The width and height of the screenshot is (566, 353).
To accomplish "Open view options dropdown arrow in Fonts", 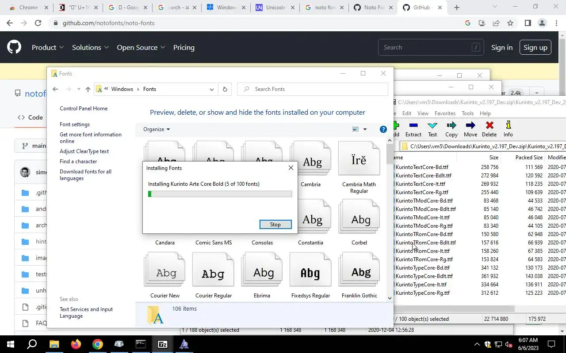I will coord(365,129).
